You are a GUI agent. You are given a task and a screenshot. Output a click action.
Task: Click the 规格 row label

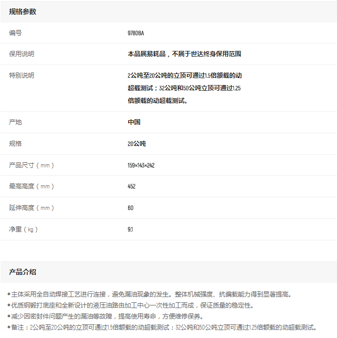[16, 144]
